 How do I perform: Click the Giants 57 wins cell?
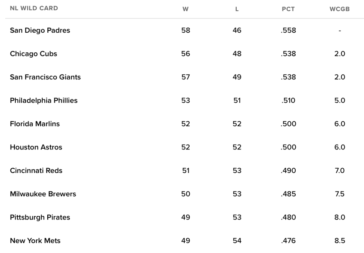tap(185, 77)
